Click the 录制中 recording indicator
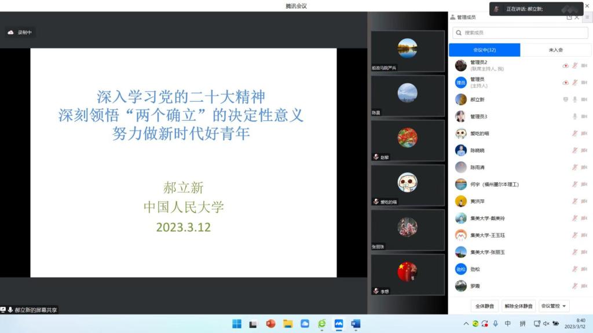Screen dimensions: 593x333 (21, 32)
